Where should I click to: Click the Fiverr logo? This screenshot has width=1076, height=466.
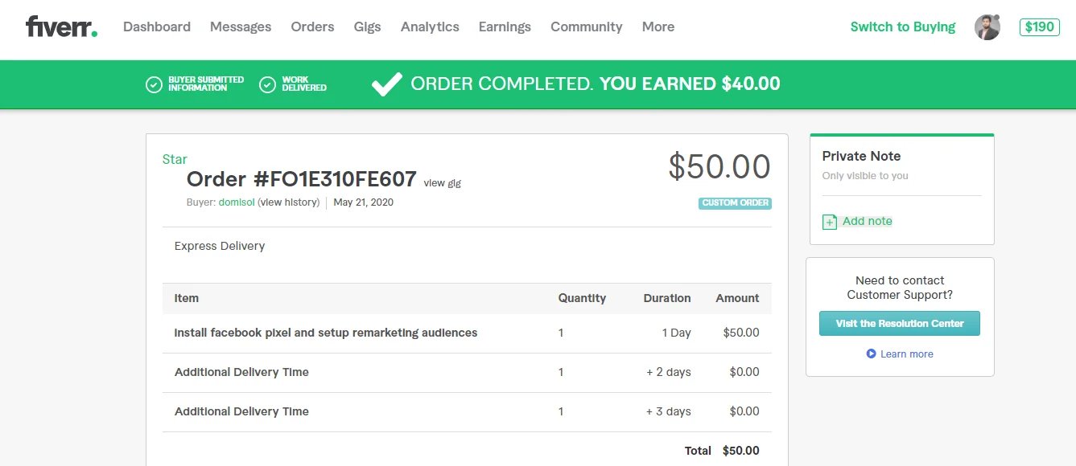point(61,27)
